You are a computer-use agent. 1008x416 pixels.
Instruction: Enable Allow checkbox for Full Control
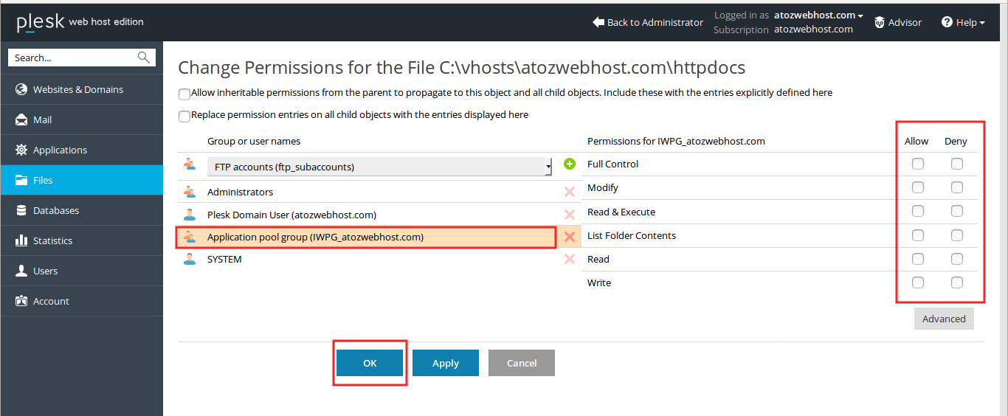coord(918,164)
